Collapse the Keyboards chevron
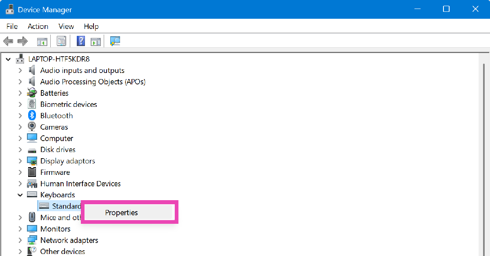The width and height of the screenshot is (490, 256). (x=20, y=195)
